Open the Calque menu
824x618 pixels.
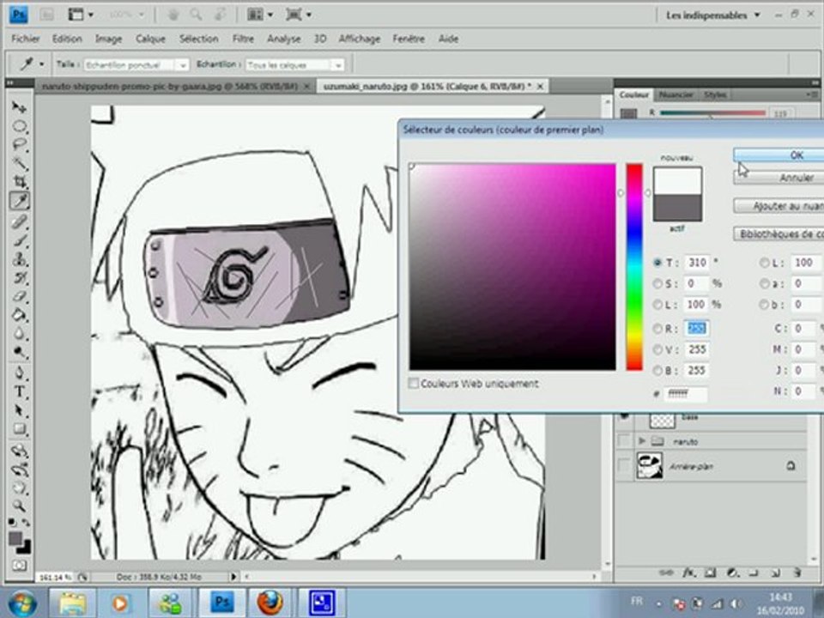(x=150, y=39)
